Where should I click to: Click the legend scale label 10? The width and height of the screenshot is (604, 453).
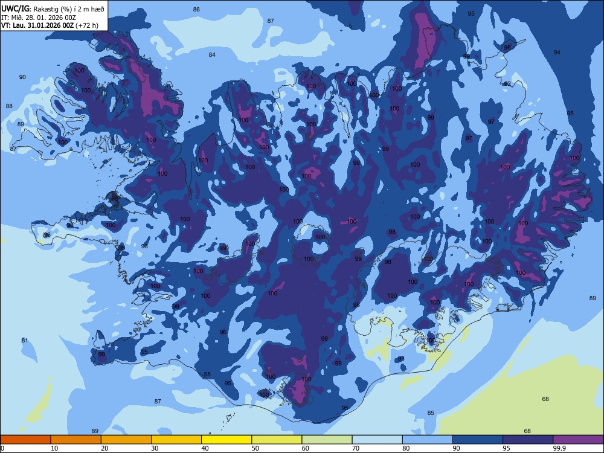[54, 448]
